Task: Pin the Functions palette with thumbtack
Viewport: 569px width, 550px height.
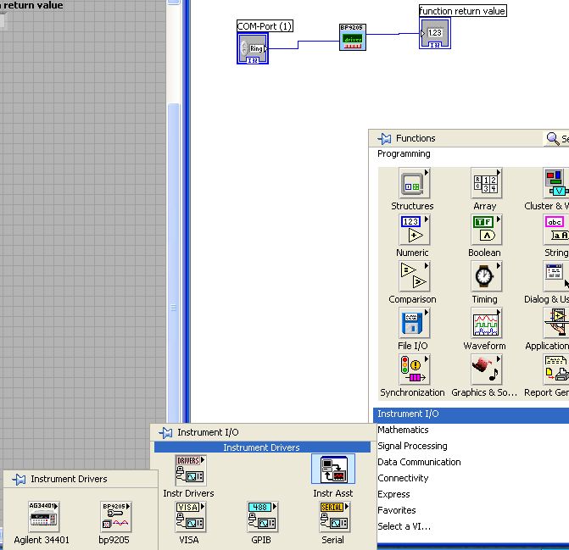Action: pyautogui.click(x=384, y=138)
